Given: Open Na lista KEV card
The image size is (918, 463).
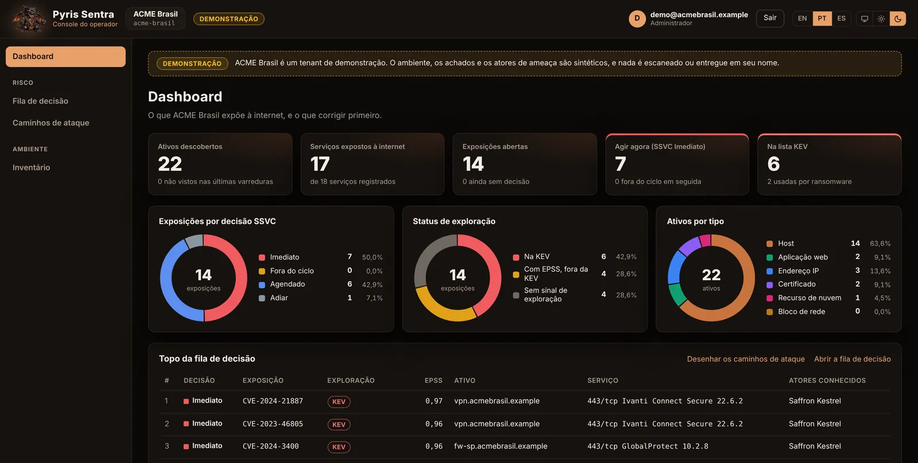Looking at the screenshot, I should tap(830, 164).
